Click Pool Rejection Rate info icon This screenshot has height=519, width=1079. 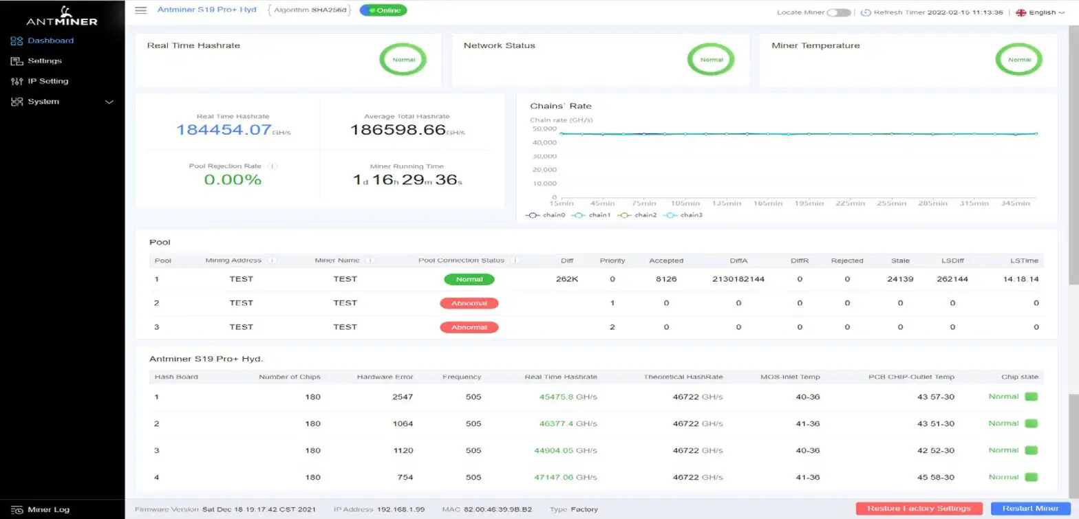coord(273,166)
